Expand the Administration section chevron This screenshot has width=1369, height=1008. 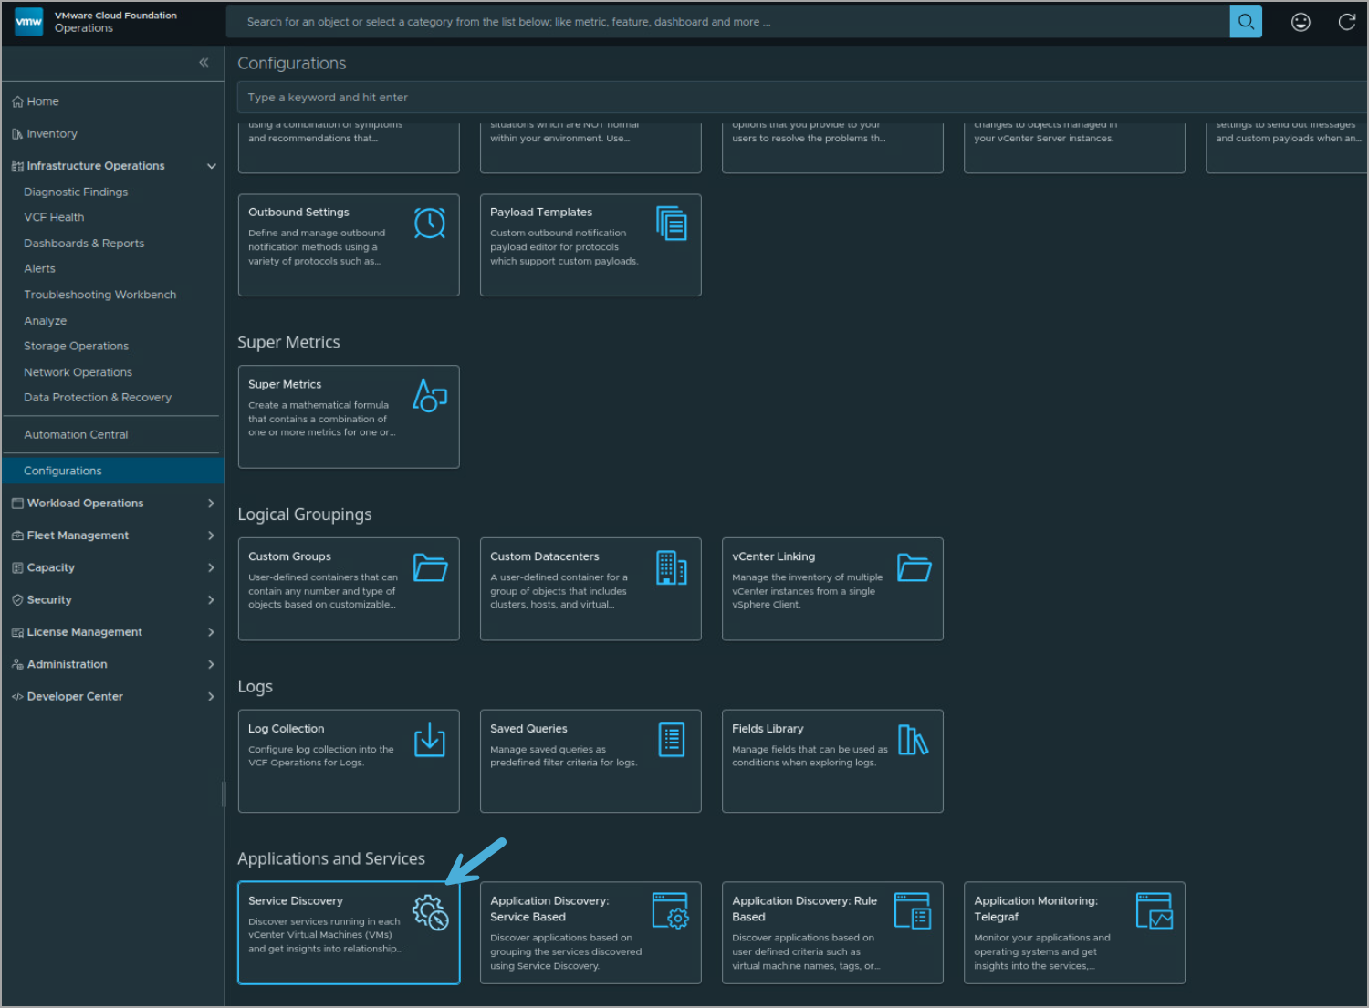tap(211, 664)
